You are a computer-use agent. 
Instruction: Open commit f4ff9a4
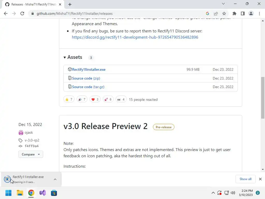click(32, 146)
